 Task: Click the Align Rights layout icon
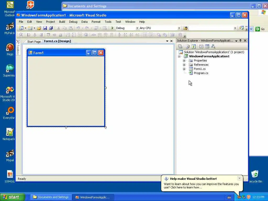pos(41,35)
